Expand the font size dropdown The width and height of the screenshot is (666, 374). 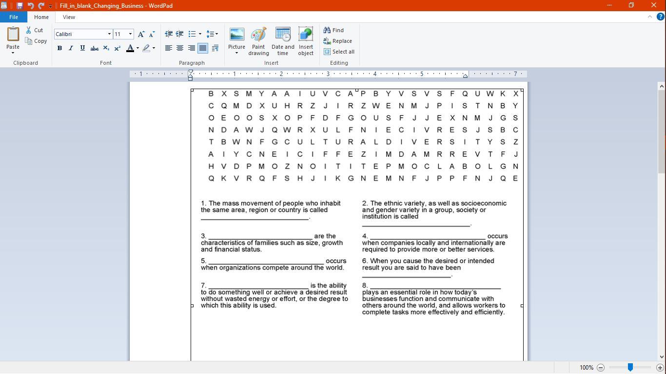pos(130,34)
